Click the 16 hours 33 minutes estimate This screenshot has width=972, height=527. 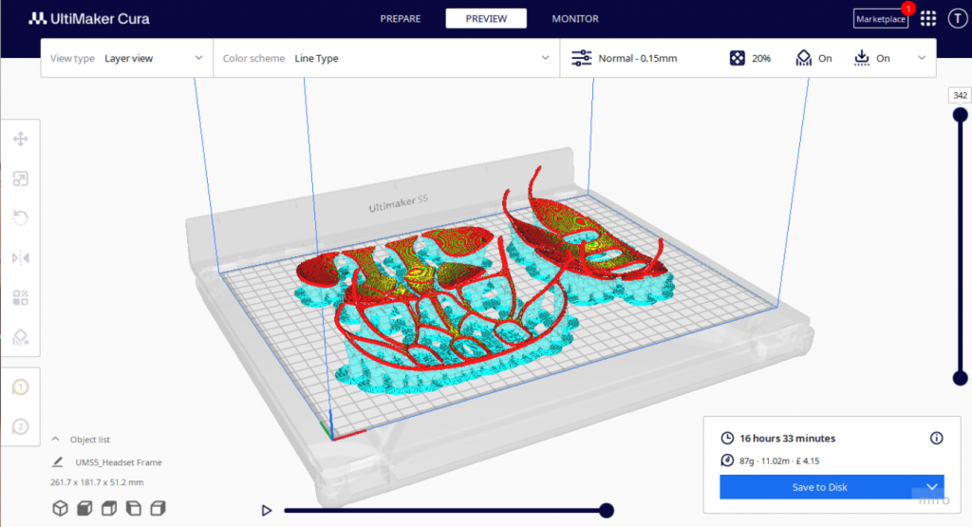pos(787,439)
